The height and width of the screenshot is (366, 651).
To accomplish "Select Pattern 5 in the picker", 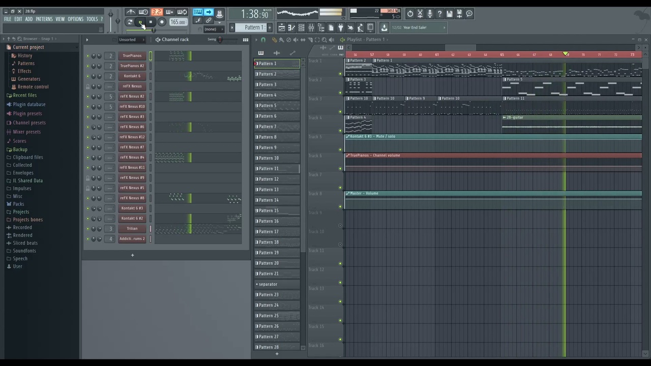I will tap(277, 106).
